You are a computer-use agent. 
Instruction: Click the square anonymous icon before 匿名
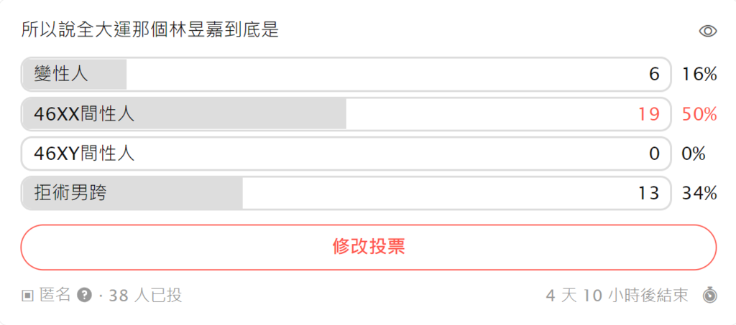tap(28, 296)
